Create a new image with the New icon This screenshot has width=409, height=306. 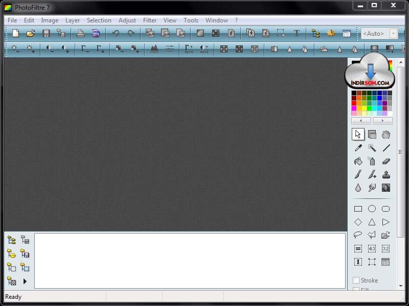16,33
